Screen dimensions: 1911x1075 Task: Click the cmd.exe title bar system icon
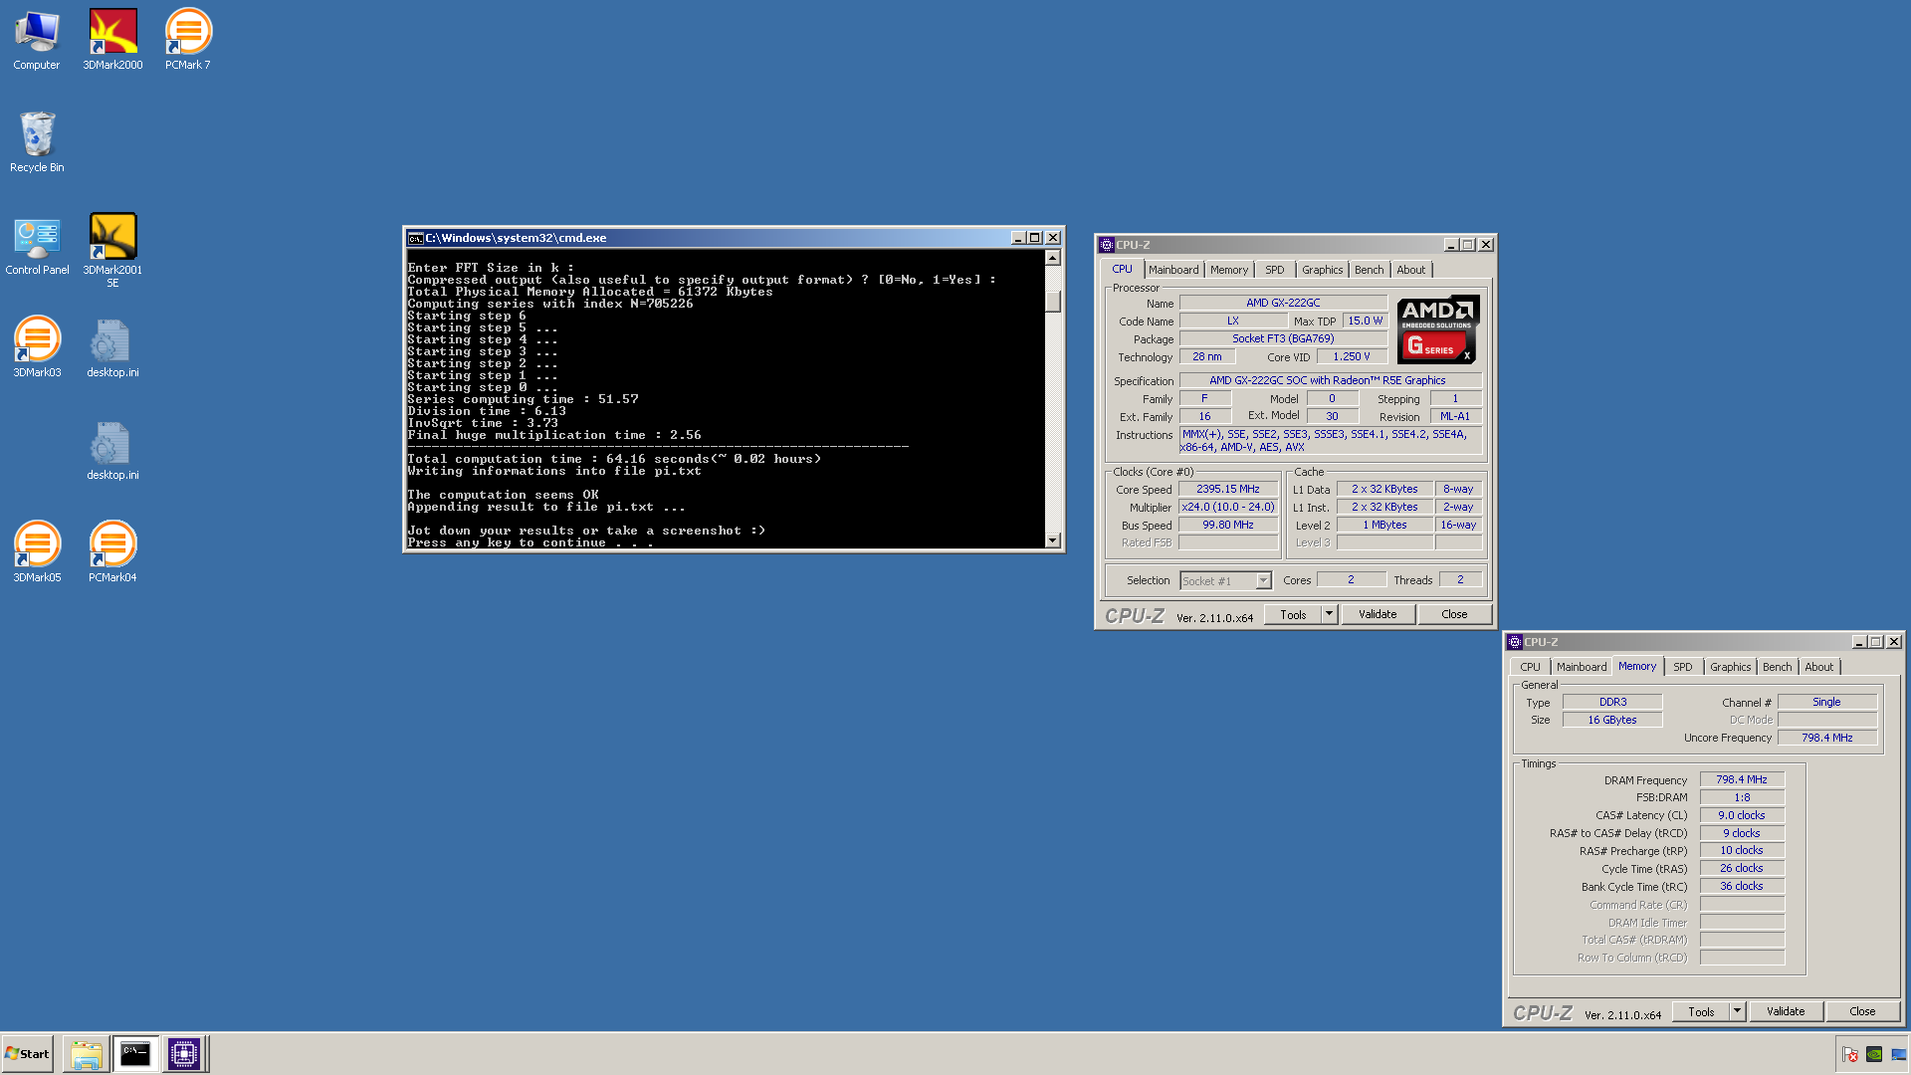[x=416, y=239]
